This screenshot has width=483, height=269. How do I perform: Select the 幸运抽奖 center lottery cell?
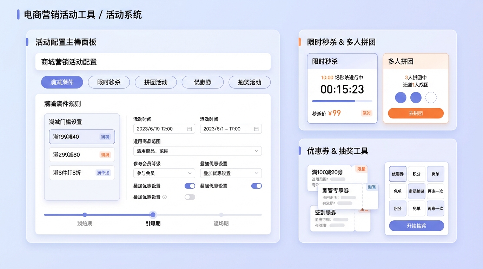[416, 191]
